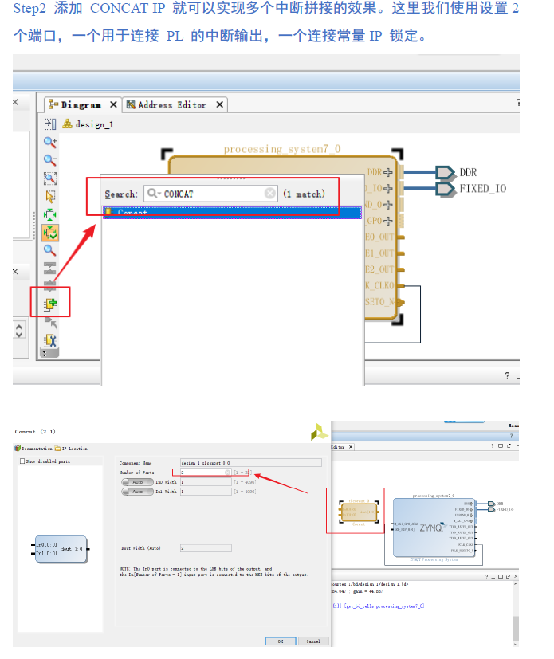
Task: Enable the Show disabled ports checkbox
Action: 22,461
